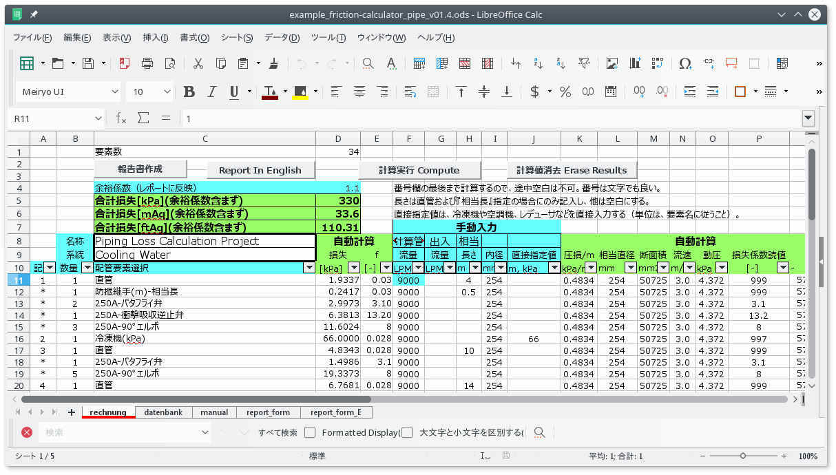Sort ascending using the toolbar icon
This screenshot has width=836, height=475.
tap(539, 63)
